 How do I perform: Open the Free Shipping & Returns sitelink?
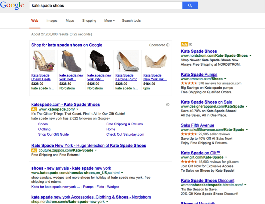[x=125, y=124]
